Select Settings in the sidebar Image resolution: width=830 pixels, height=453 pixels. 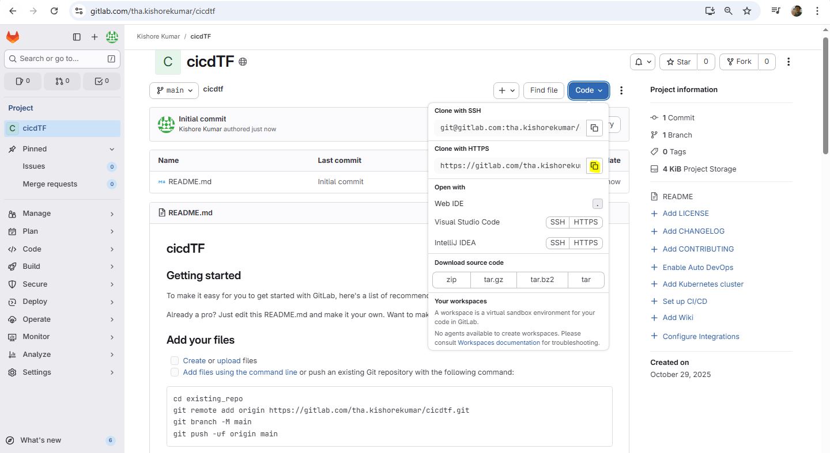37,372
